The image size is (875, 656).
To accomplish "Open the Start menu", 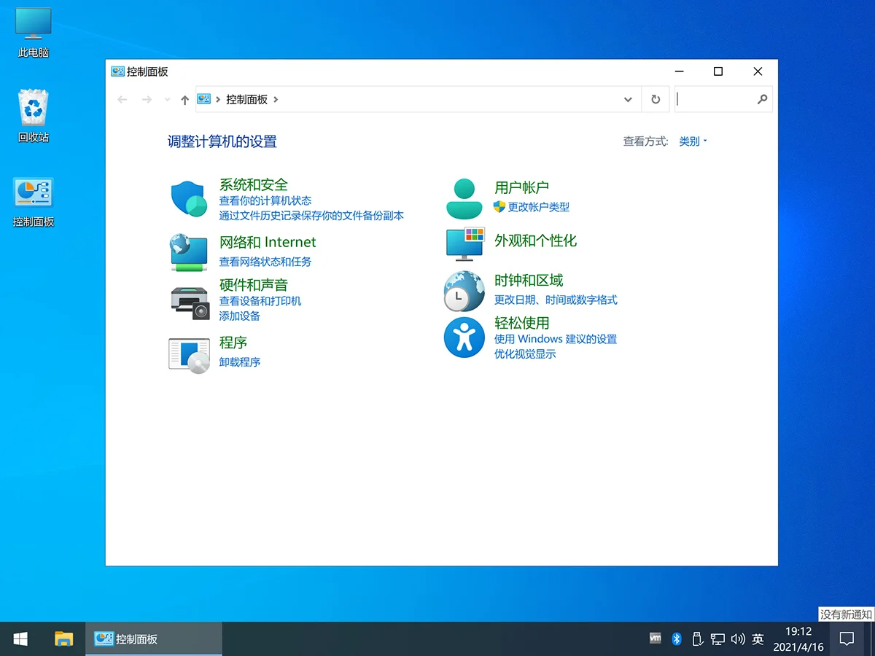I will tap(19, 639).
